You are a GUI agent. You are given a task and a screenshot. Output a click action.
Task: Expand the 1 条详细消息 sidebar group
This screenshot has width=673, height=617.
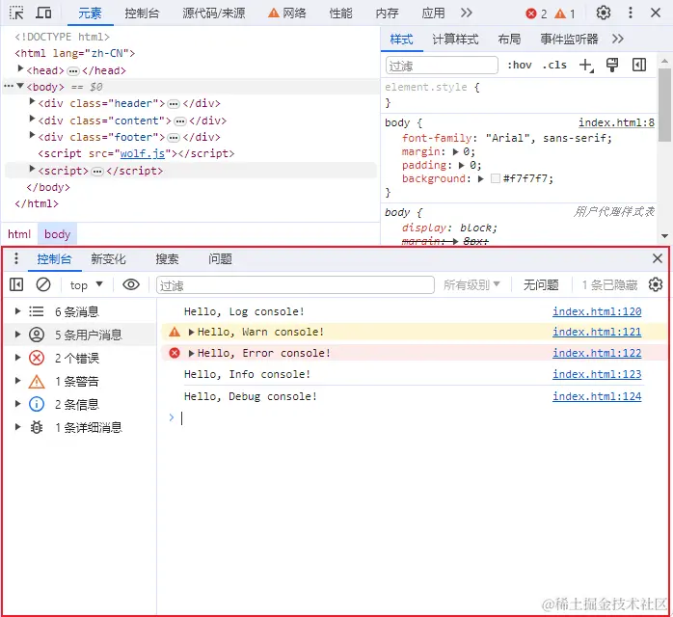click(x=17, y=427)
